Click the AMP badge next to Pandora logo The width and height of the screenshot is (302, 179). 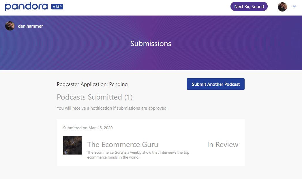point(57,6)
